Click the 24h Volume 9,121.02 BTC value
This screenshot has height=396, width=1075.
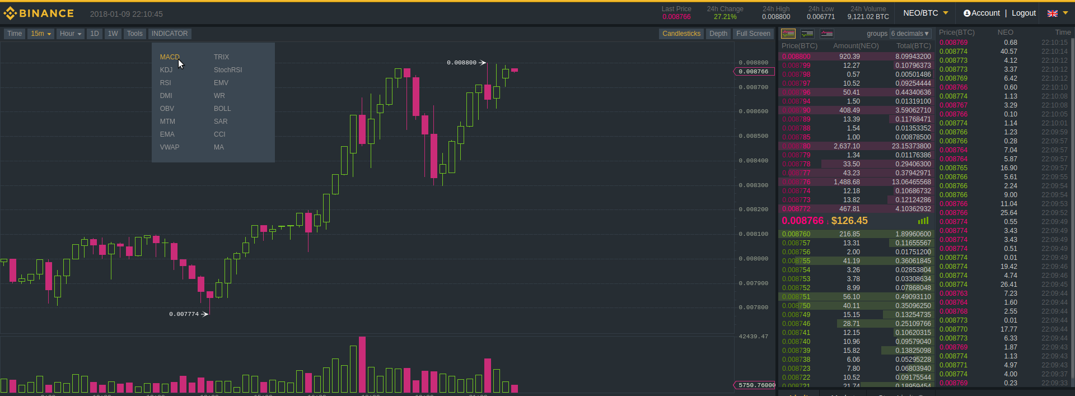pyautogui.click(x=868, y=17)
